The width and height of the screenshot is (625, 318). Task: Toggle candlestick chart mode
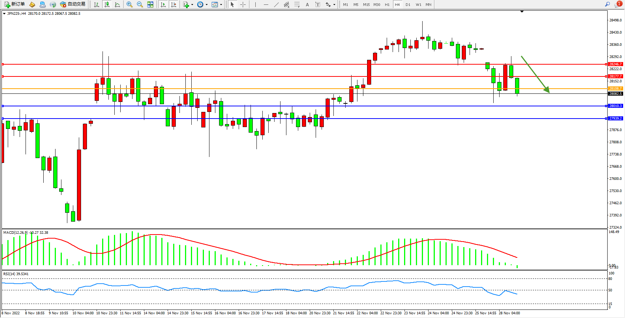point(107,4)
